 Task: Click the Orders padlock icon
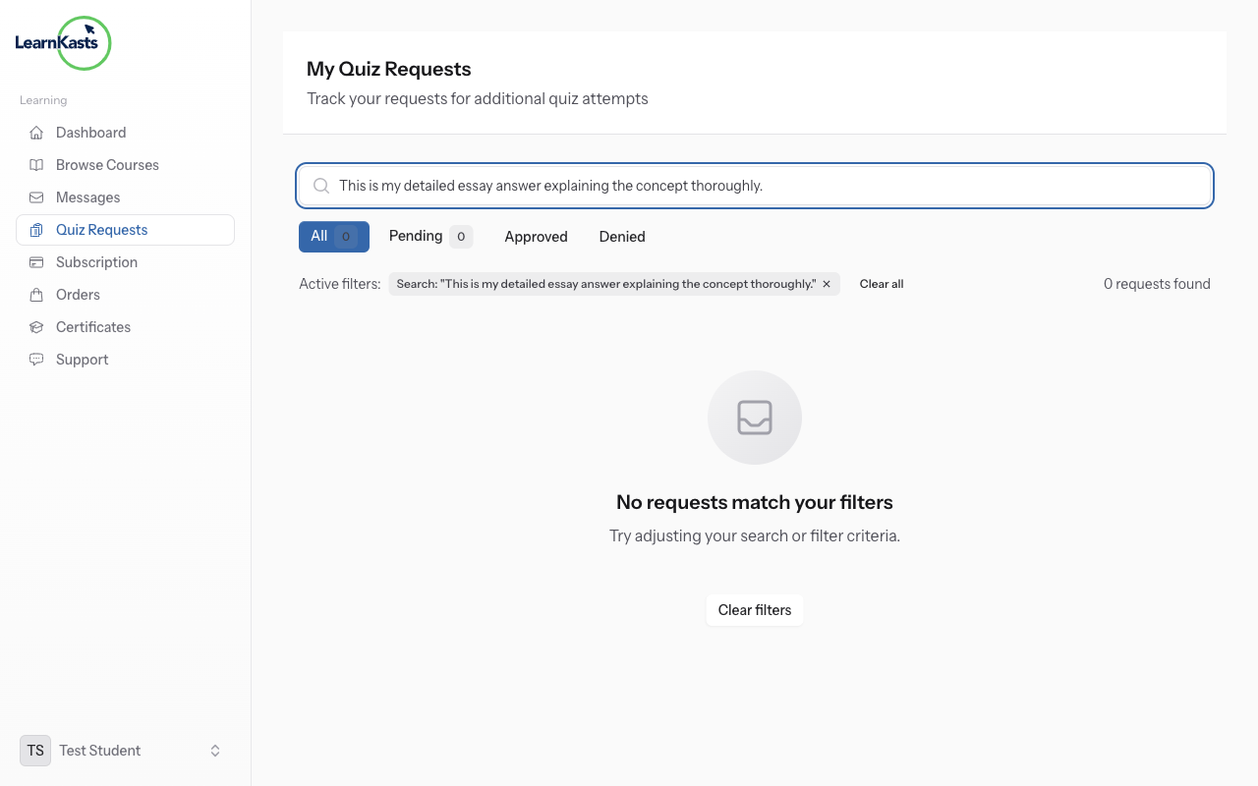35,294
